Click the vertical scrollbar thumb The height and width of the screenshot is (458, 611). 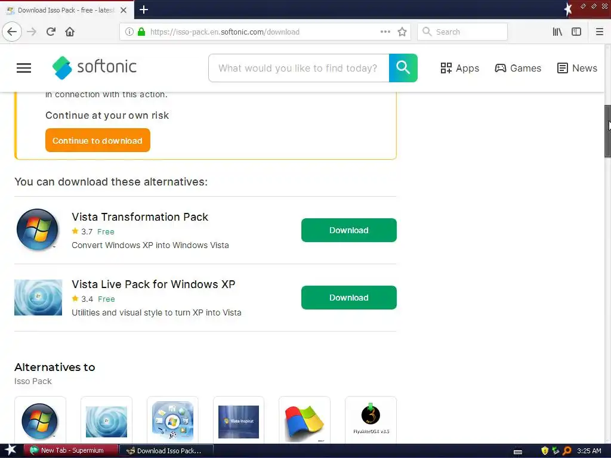(607, 131)
